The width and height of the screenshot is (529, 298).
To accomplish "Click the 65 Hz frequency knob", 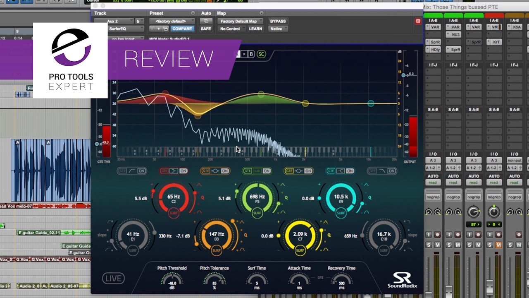I will [x=174, y=199].
